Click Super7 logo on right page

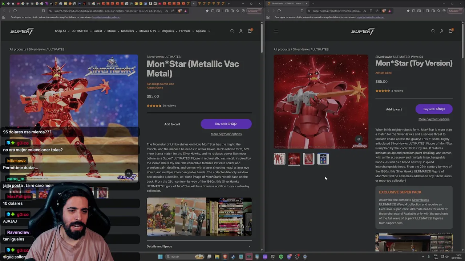[x=363, y=31]
